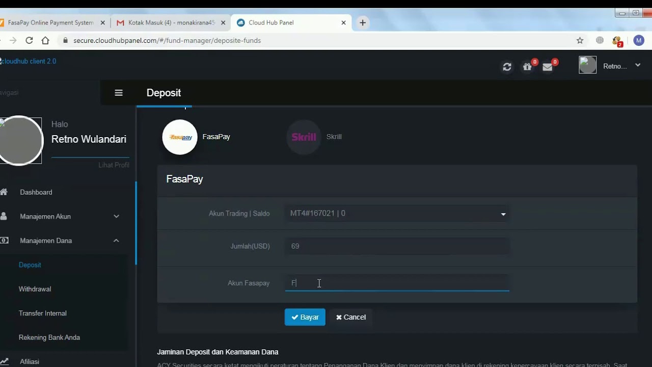Toggle the hamburger sidebar menu icon
The image size is (652, 367).
coord(119,93)
